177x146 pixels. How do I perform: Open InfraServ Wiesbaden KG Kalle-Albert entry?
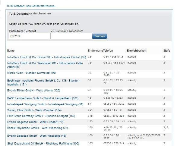click(45, 65)
